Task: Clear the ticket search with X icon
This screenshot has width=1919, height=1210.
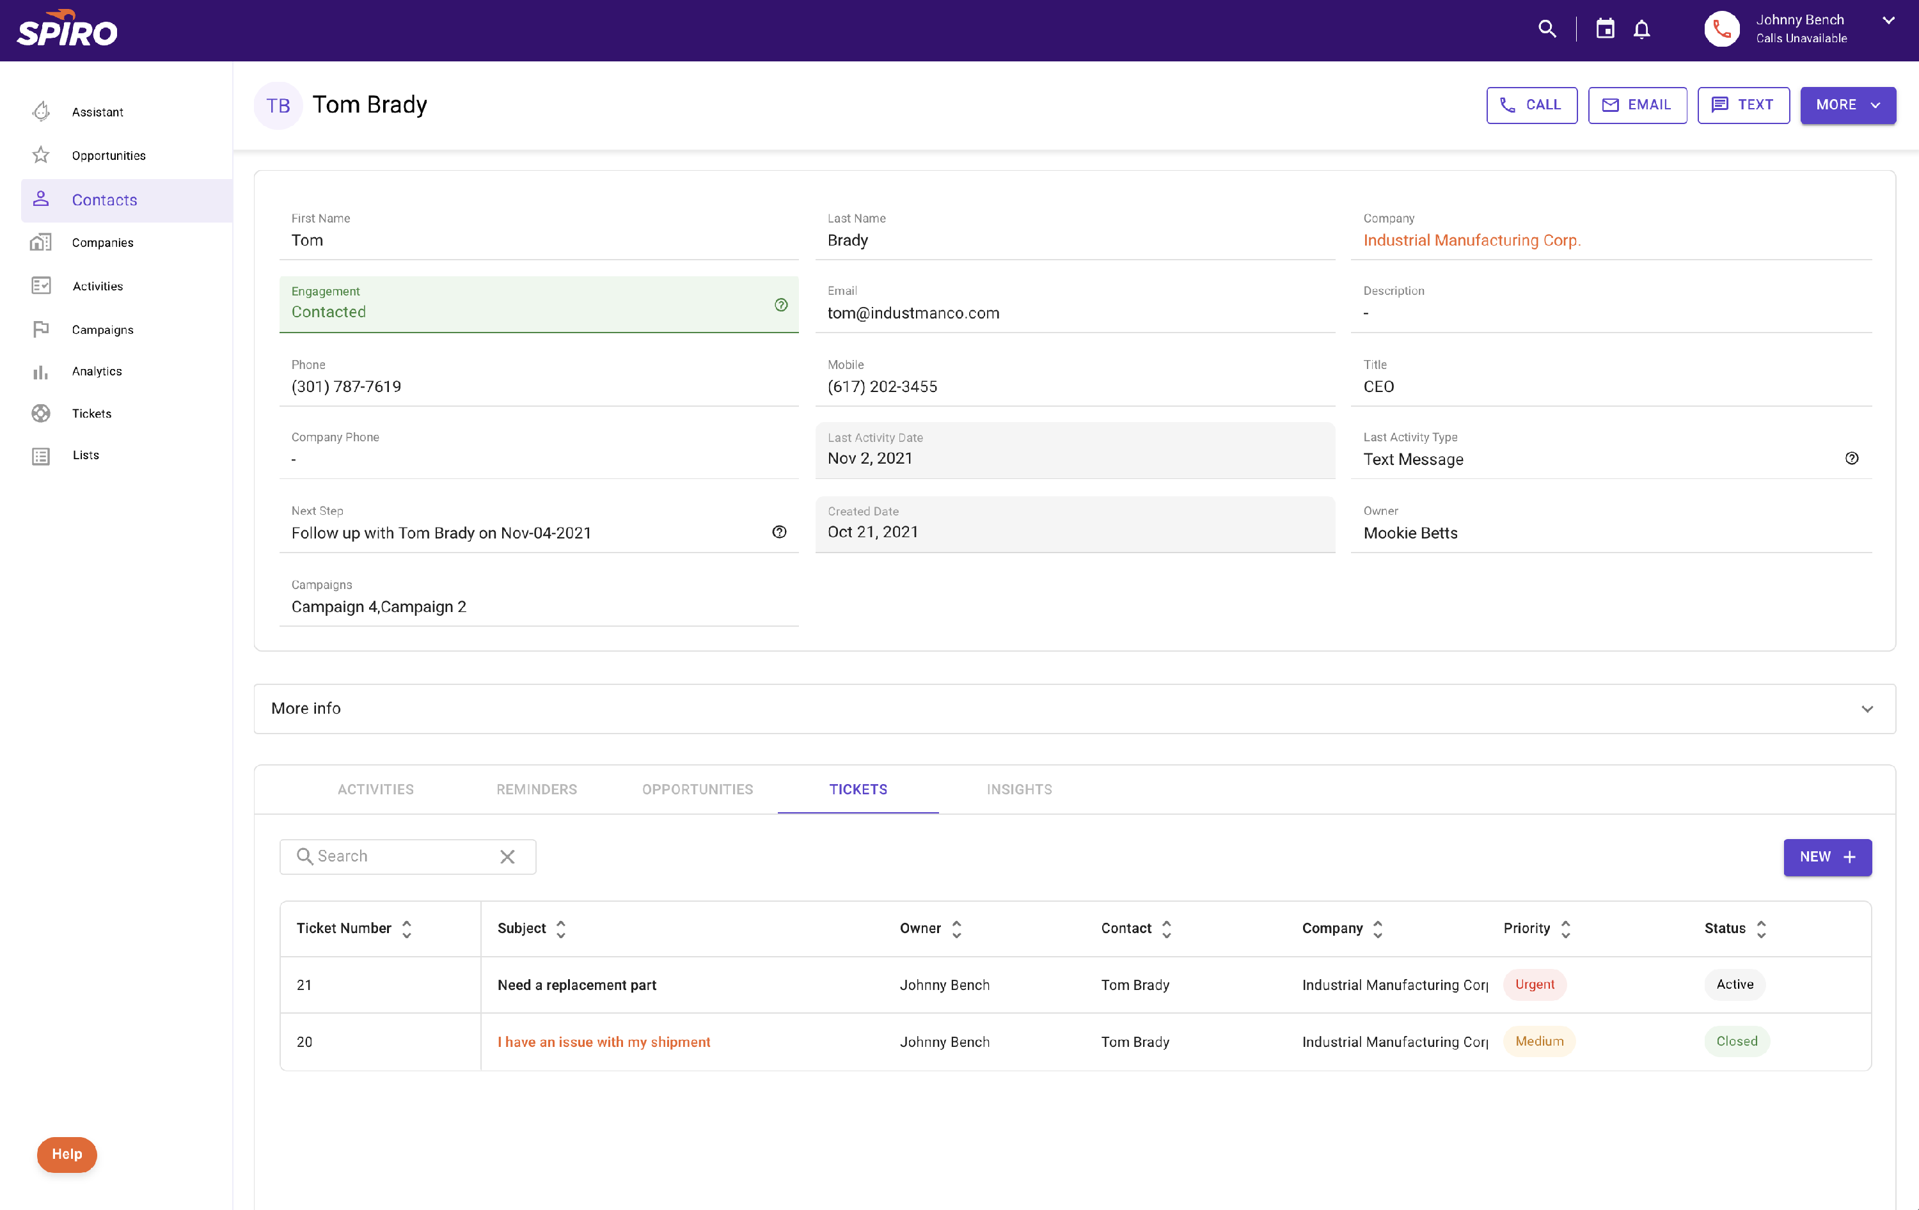Action: (507, 856)
